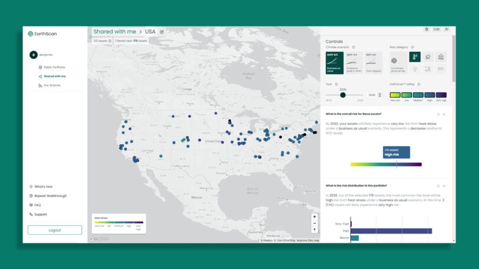479x269 pixels.
Task: Click the EarthScan logo
Action: [x=42, y=34]
